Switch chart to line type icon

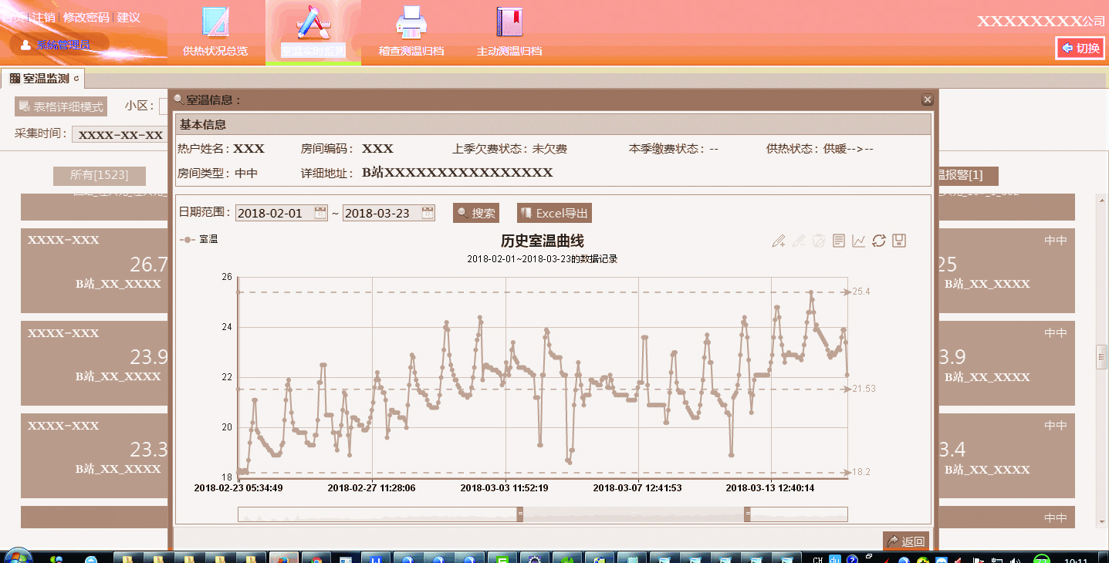pos(859,241)
